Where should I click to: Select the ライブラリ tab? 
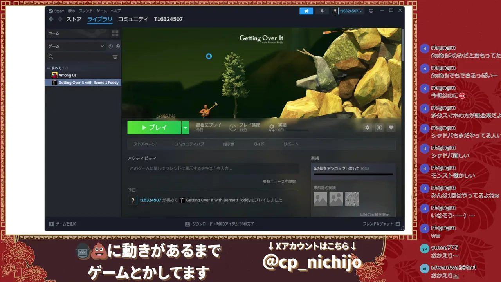(100, 19)
